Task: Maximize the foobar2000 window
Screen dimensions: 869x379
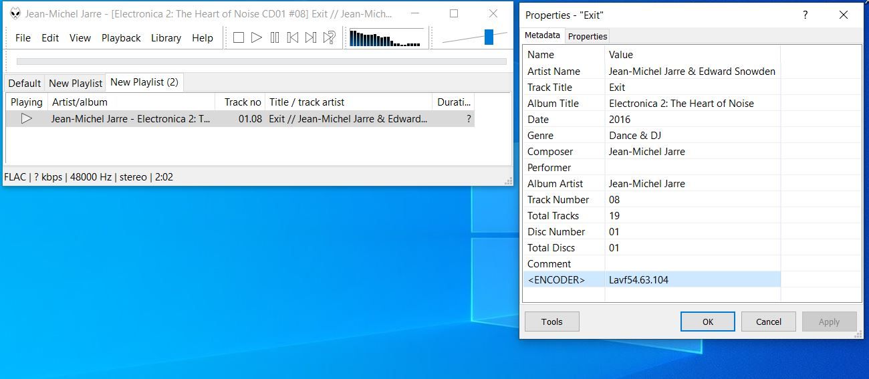Action: click(454, 13)
